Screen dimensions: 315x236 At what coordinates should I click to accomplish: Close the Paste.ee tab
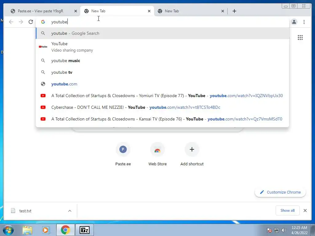(x=76, y=11)
